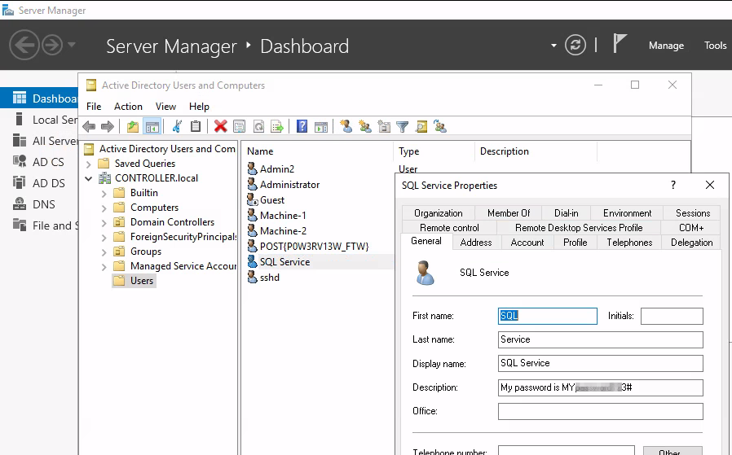Switch to the Delegation tab
732x455 pixels.
[691, 243]
